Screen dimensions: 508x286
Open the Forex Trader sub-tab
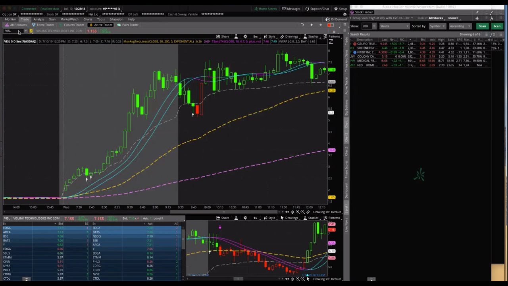click(x=43, y=25)
